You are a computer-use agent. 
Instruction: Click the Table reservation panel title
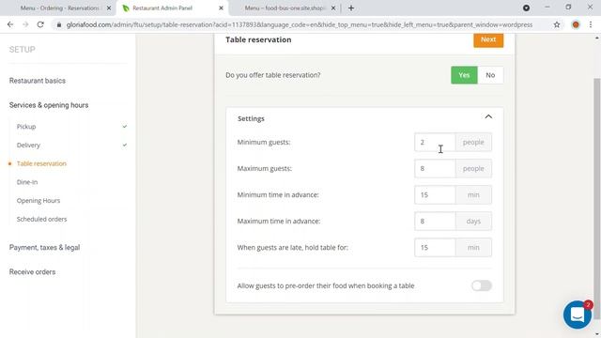pyautogui.click(x=258, y=39)
